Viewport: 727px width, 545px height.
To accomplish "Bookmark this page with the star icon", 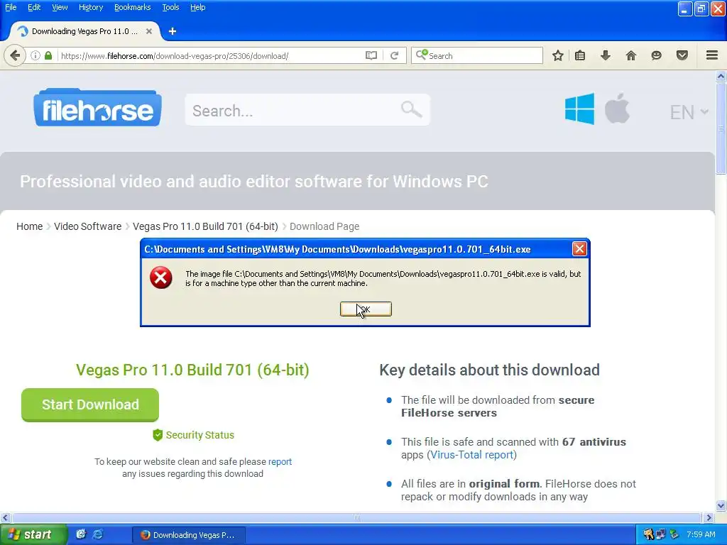I will point(558,55).
